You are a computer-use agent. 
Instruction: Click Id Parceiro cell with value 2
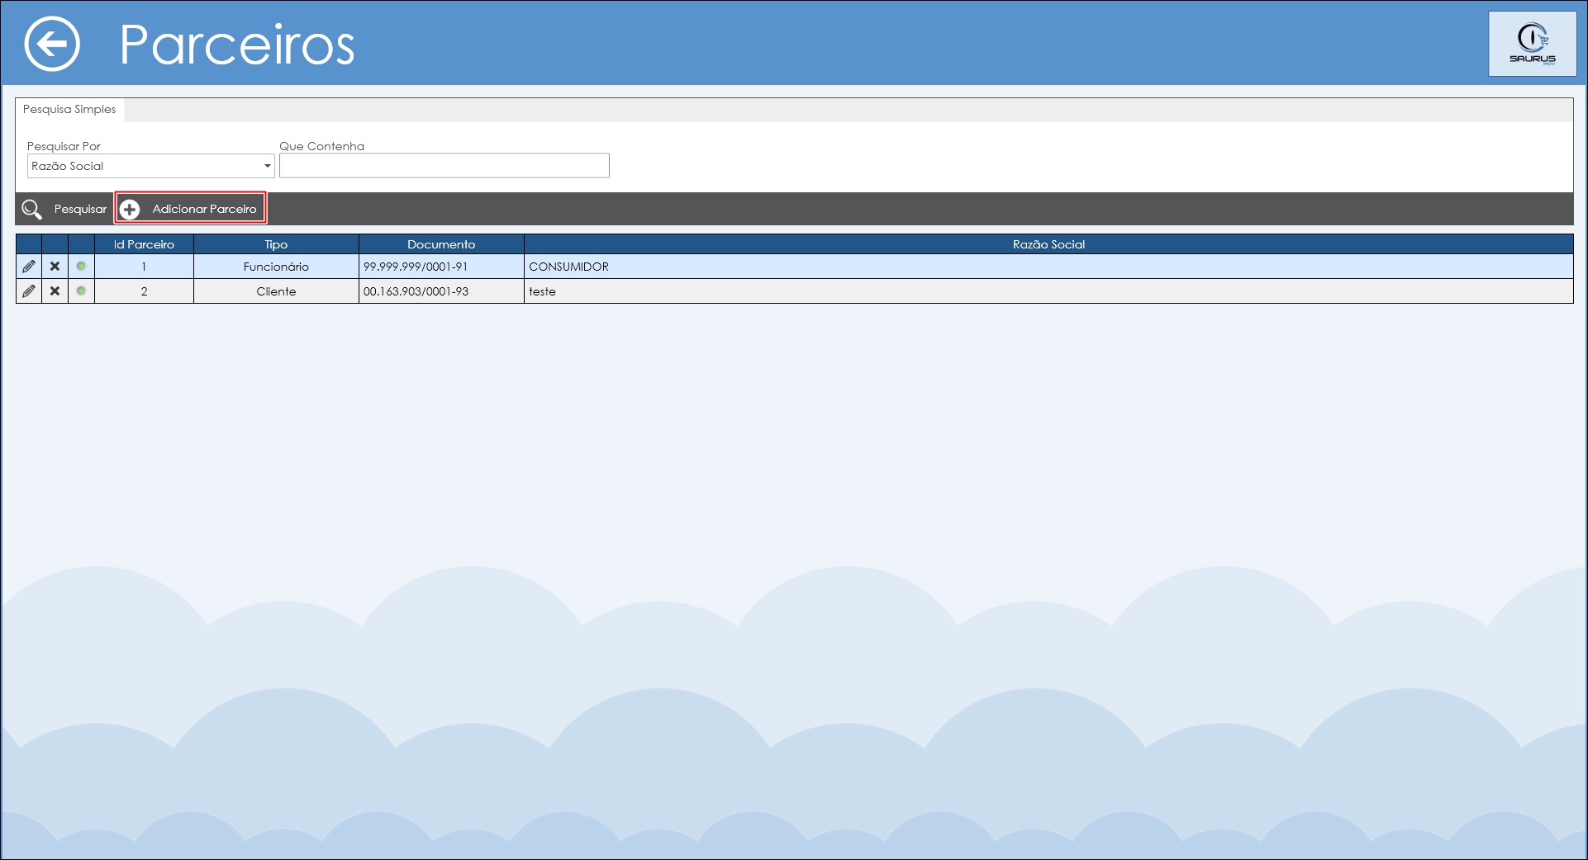(x=144, y=291)
